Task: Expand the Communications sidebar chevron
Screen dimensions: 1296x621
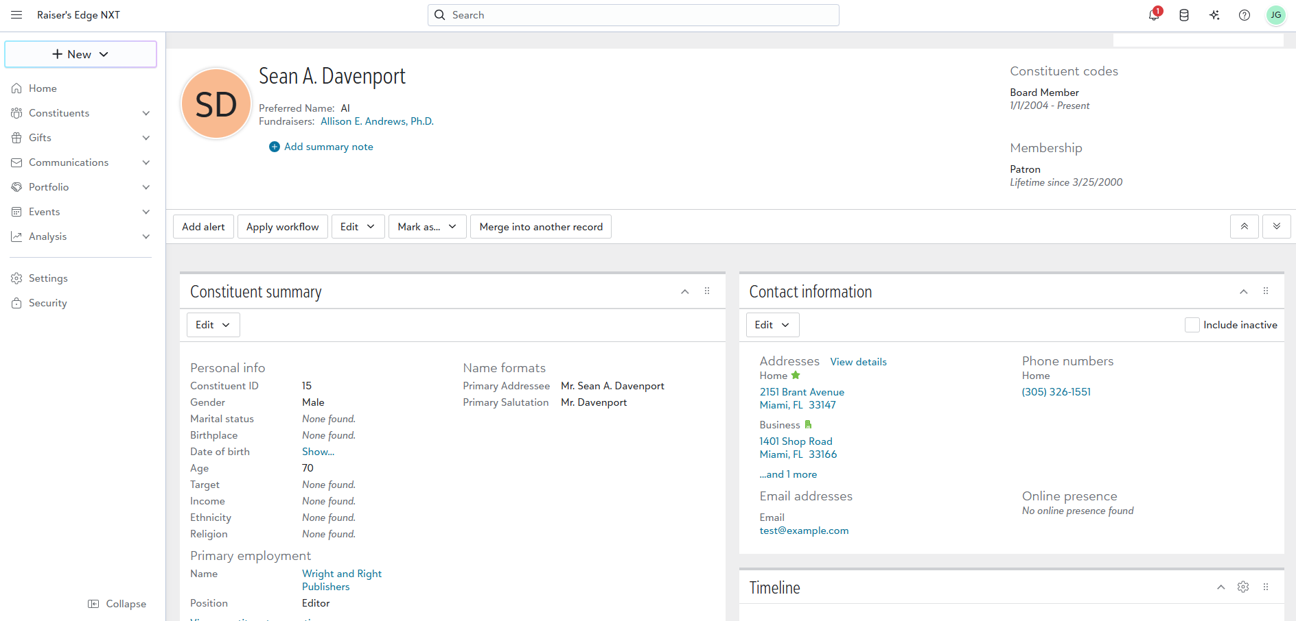Action: click(146, 162)
